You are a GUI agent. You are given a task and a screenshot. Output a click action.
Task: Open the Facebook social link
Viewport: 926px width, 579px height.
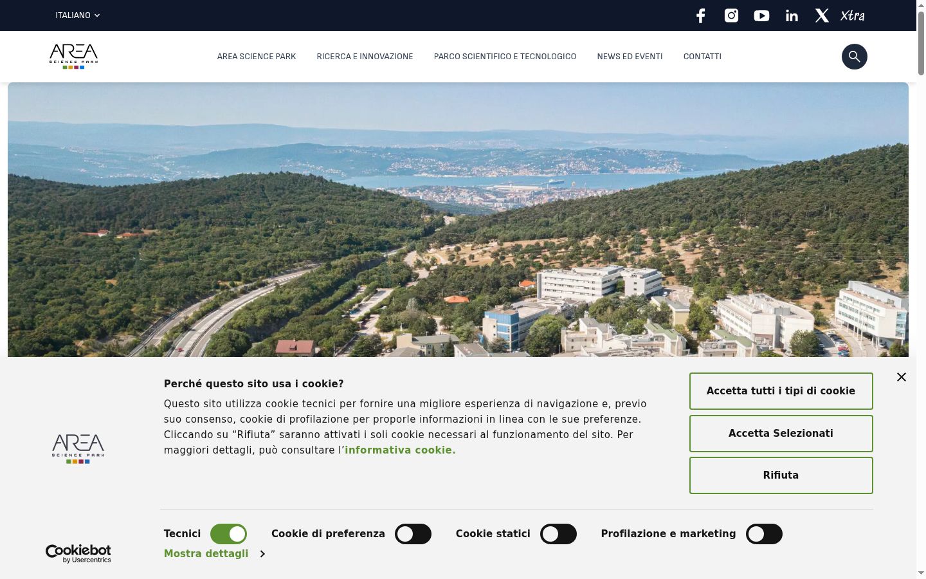pyautogui.click(x=701, y=15)
